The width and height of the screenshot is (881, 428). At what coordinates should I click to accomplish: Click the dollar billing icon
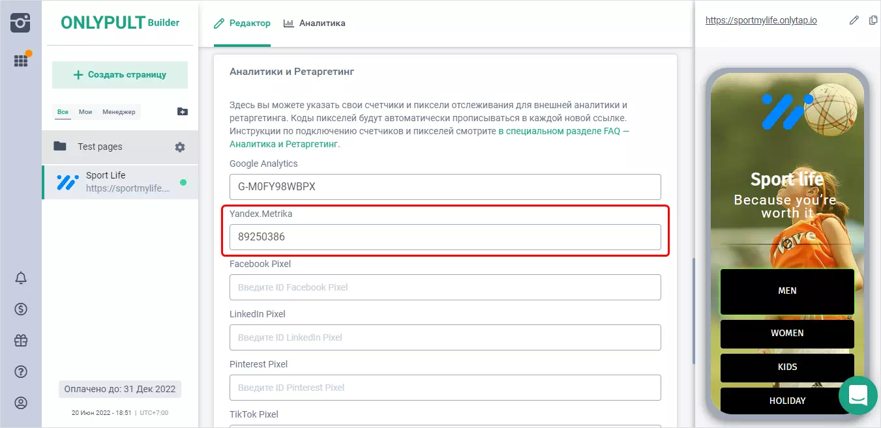pos(21,309)
